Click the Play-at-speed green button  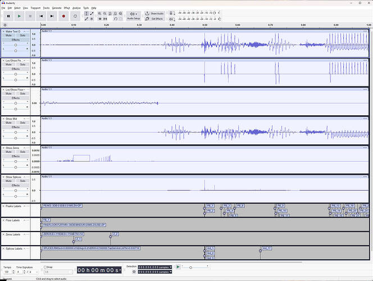(x=178, y=267)
